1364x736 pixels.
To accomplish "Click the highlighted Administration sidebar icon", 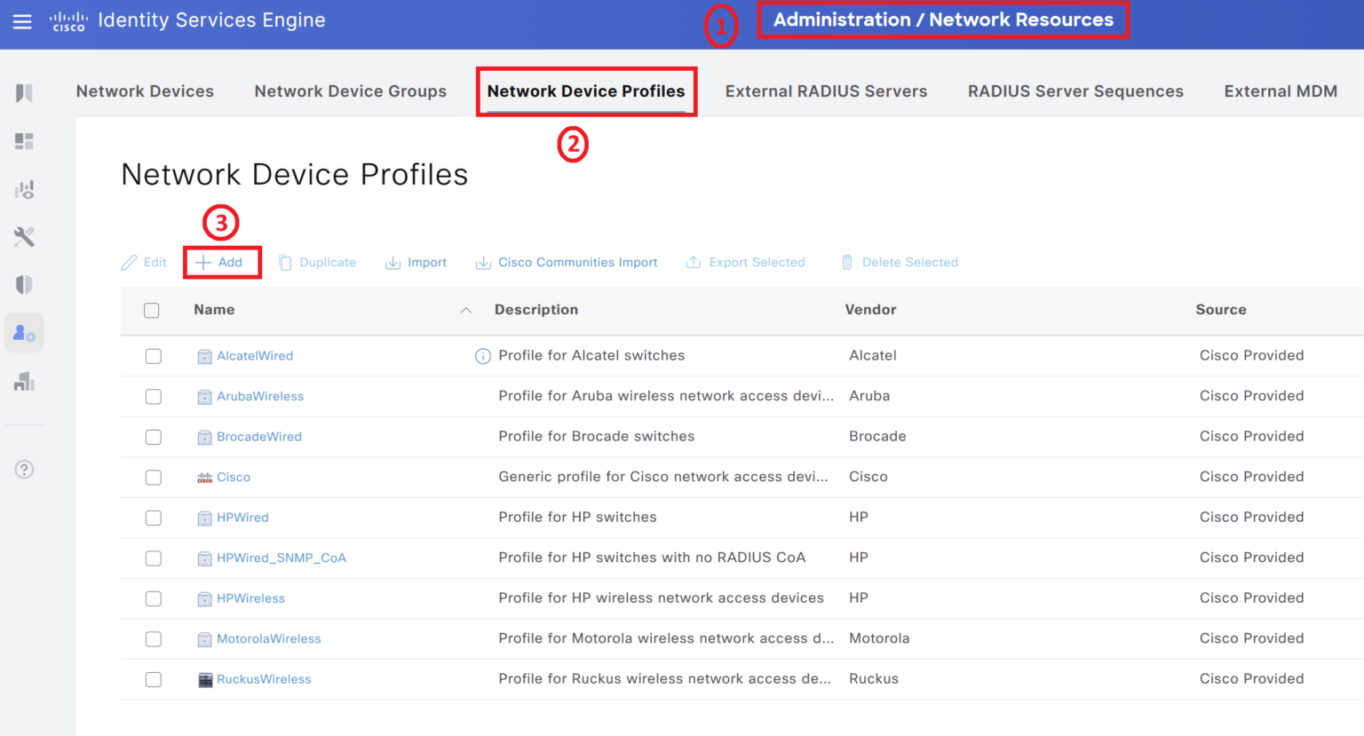I will click(x=24, y=332).
